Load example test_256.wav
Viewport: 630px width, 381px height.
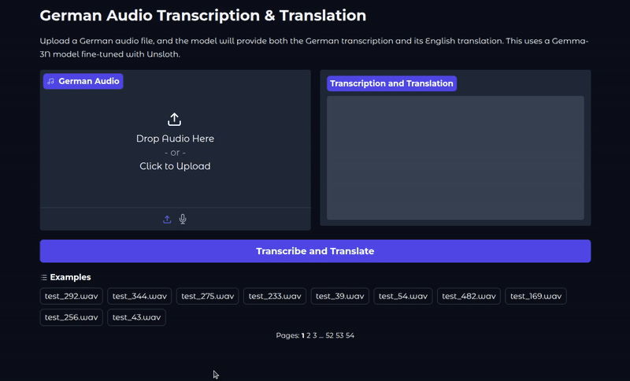tap(72, 317)
